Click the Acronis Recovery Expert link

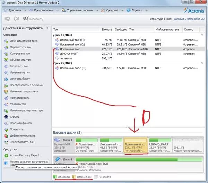(24, 155)
